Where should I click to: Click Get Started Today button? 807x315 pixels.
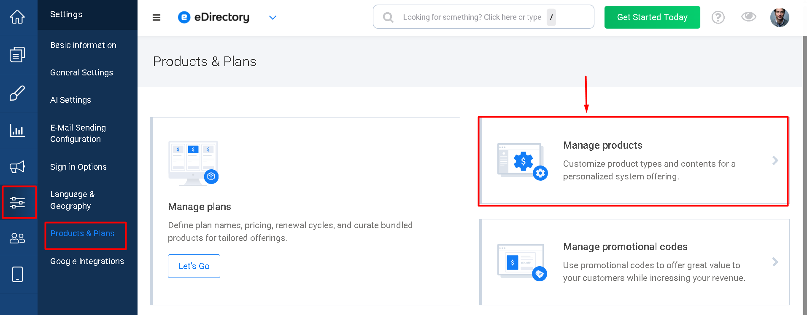(x=652, y=17)
